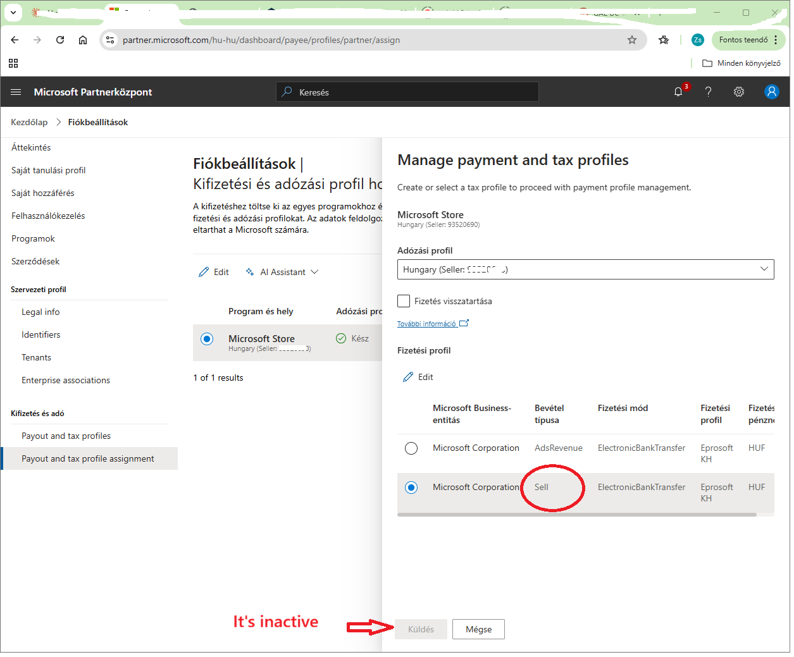Click the Program és hely column header
Image resolution: width=794 pixels, height=657 pixels.
tap(261, 311)
